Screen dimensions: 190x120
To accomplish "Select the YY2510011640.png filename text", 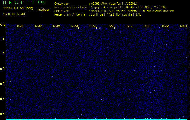I will pos(18,8).
